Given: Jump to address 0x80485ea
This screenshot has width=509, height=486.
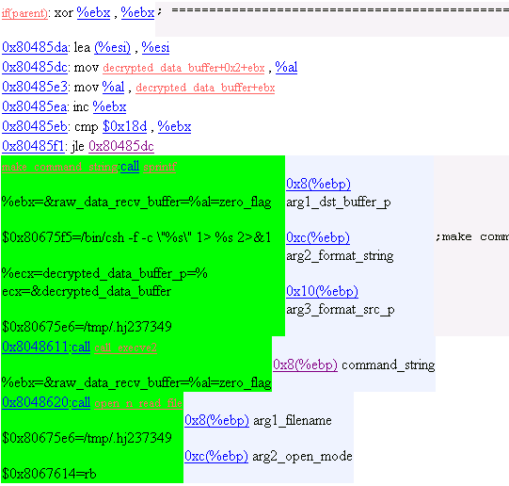Looking at the screenshot, I should 35,106.
